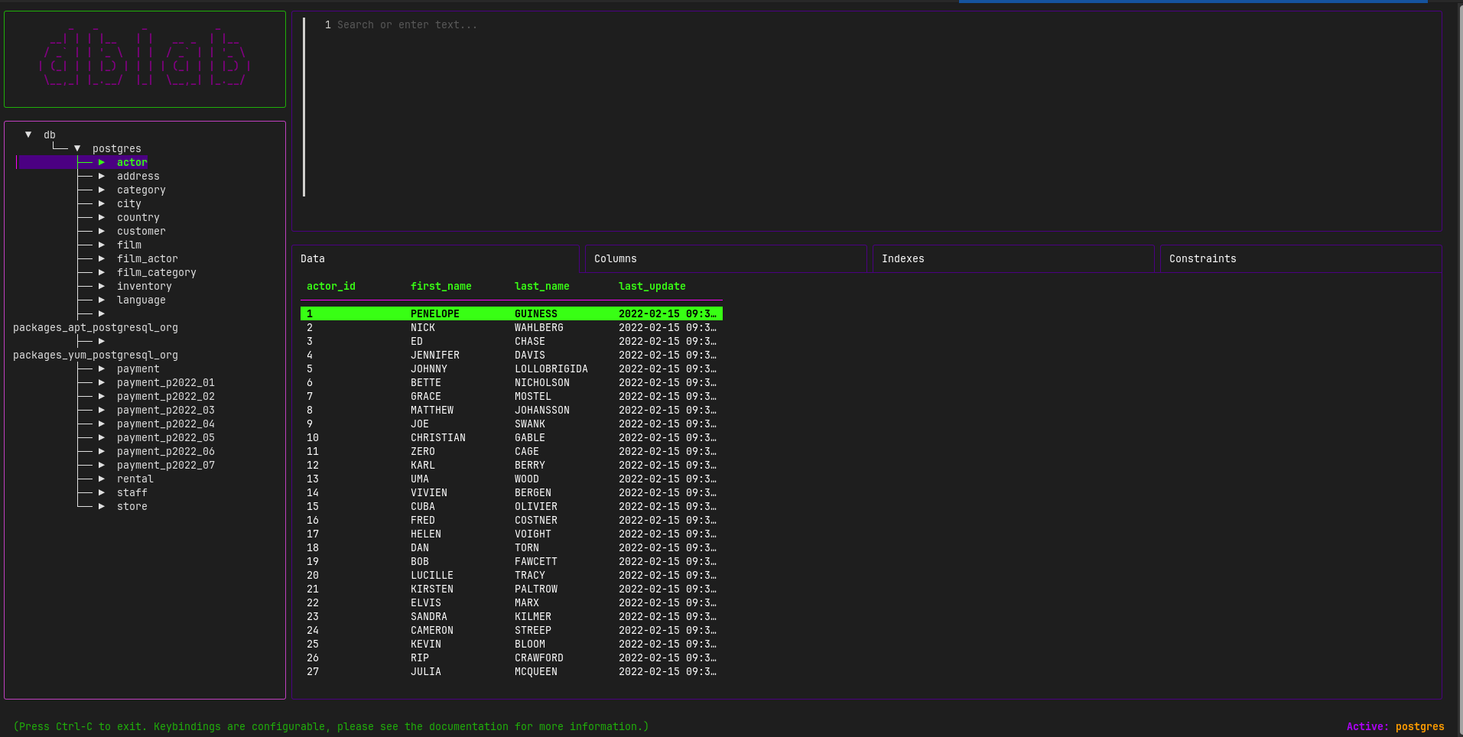The image size is (1463, 737).
Task: Select the STREEP last name cell
Action: point(533,630)
